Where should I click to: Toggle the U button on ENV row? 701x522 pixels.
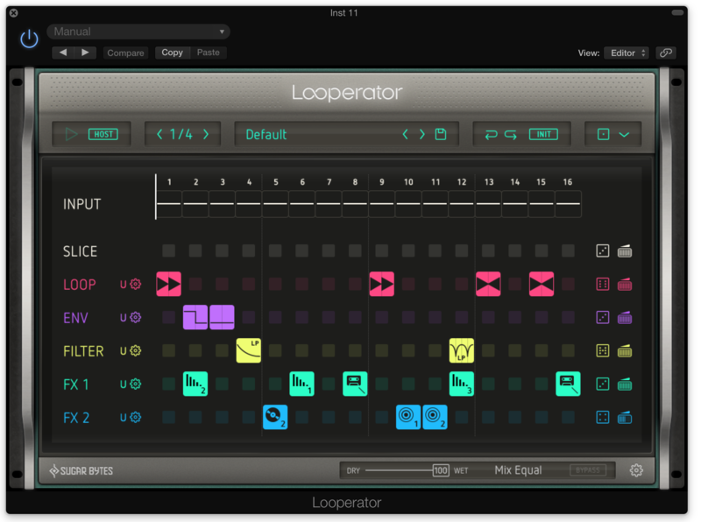pos(123,318)
